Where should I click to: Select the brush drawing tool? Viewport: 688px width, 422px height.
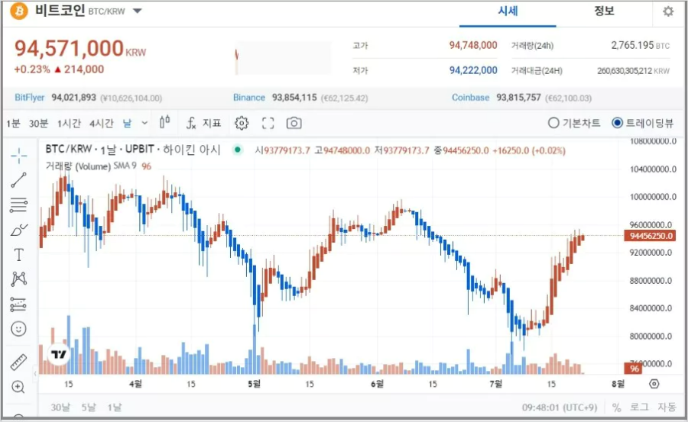click(x=18, y=230)
